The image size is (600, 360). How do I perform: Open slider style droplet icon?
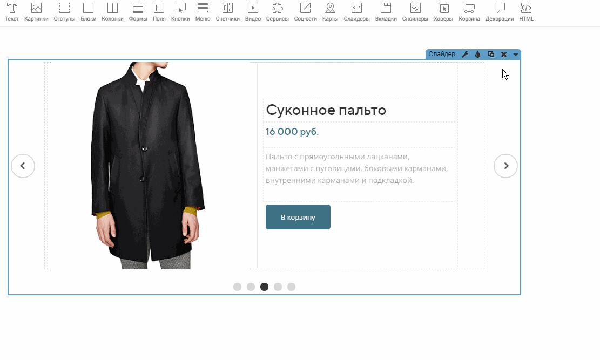pos(478,55)
